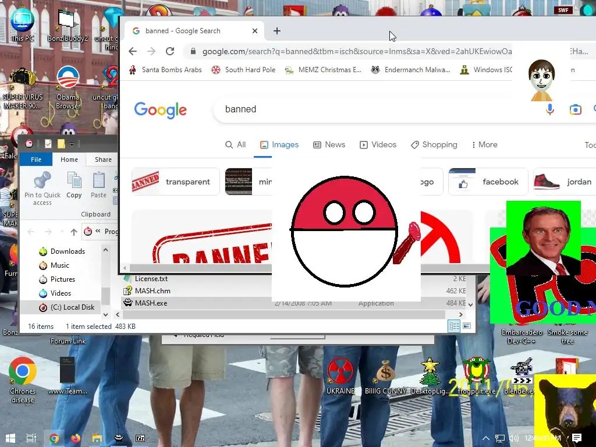Image resolution: width=596 pixels, height=447 pixels.
Task: Open MEMZ Christmas E... bookmark
Action: pyautogui.click(x=323, y=70)
